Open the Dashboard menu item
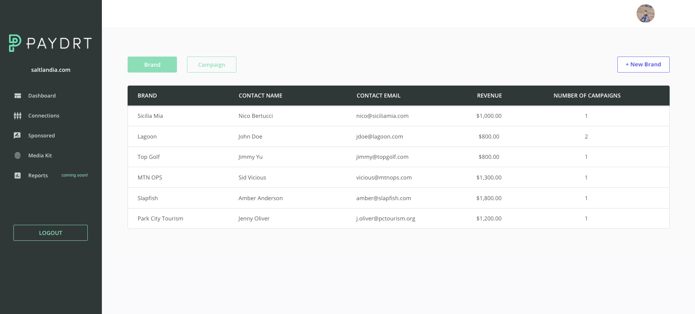The image size is (695, 314). pyautogui.click(x=42, y=96)
